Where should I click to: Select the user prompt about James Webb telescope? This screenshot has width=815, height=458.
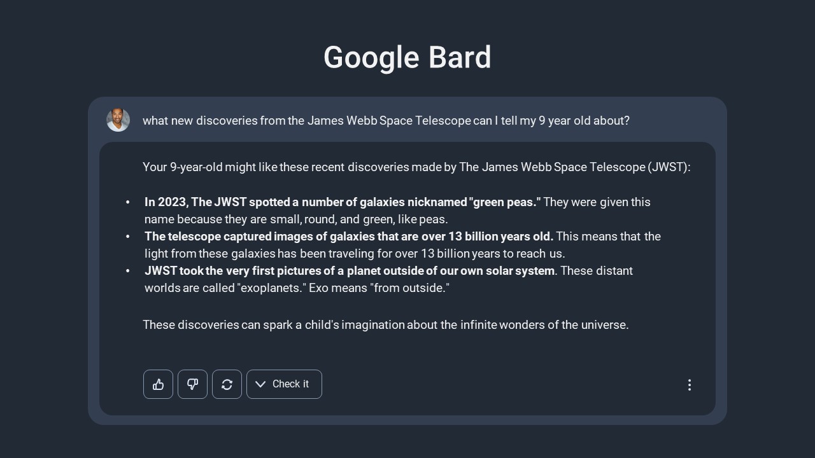[386, 120]
